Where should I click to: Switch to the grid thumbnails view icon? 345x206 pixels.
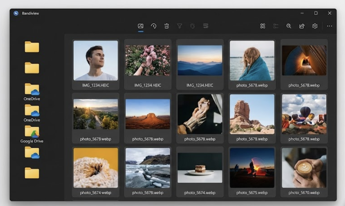[x=263, y=26]
